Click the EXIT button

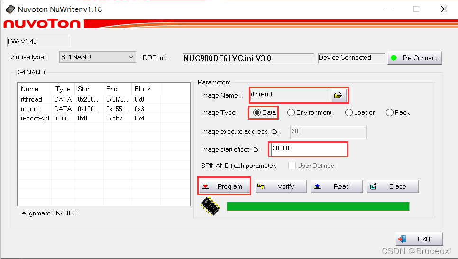pyautogui.click(x=420, y=239)
